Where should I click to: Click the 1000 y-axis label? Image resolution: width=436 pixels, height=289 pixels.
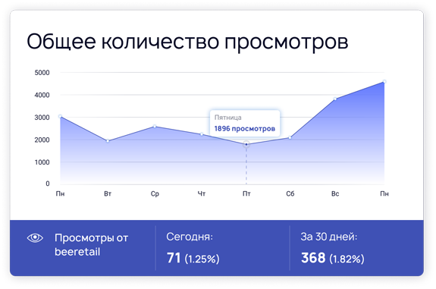coord(42,162)
